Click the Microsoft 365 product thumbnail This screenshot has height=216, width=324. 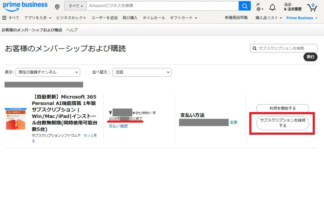(16, 119)
